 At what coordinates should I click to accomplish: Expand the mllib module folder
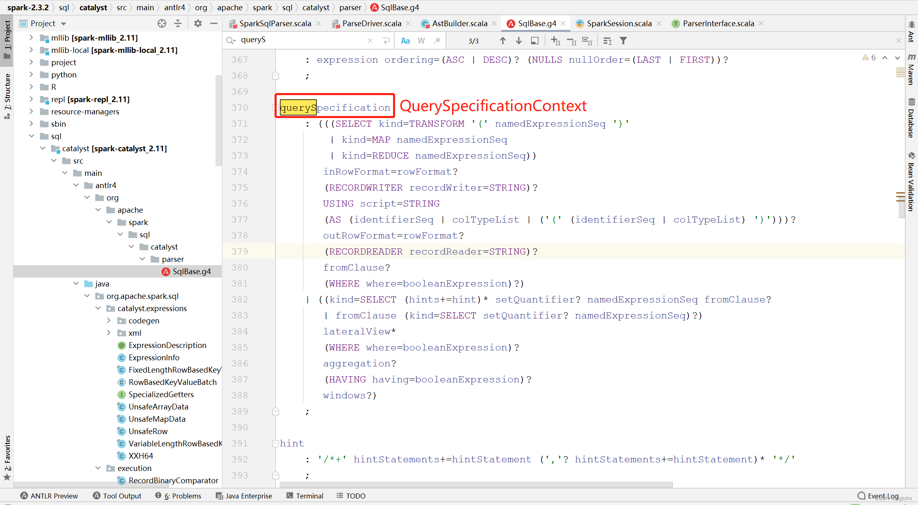click(31, 38)
